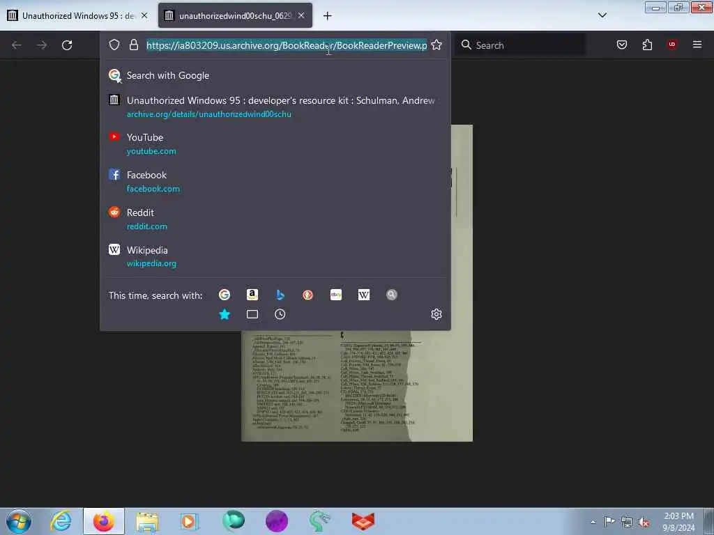Open Windows Explorer folder on taskbar
Viewport: 714px width, 535px height.
click(147, 521)
